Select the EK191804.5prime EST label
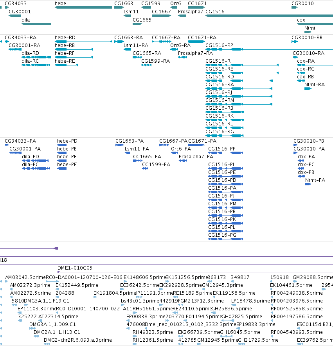 115,293
